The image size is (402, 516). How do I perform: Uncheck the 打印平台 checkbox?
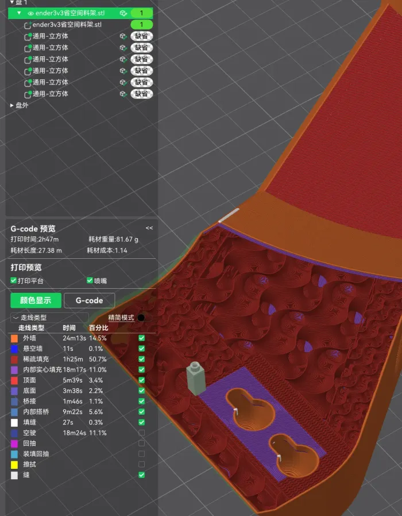tap(14, 281)
